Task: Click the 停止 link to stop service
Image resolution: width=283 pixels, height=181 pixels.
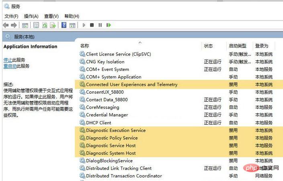Action: click(x=8, y=60)
